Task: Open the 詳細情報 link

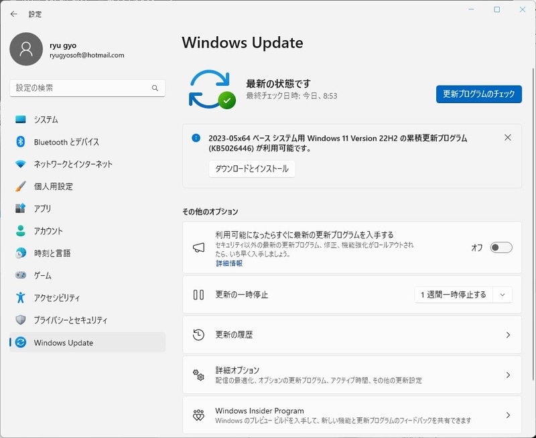Action: (229, 263)
